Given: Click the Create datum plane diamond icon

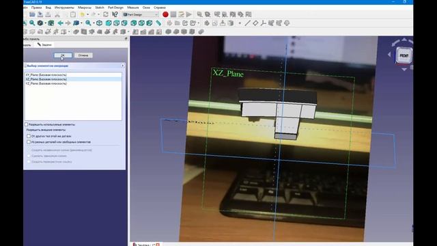Looking at the screenshot, I should tap(255, 23).
